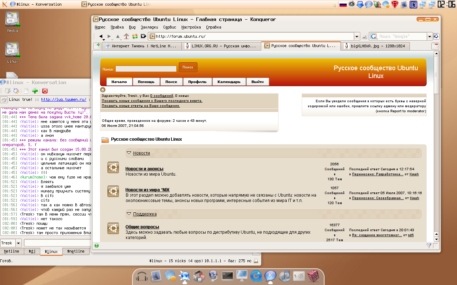457x285 pixels.
Task: Expand the URL history dropdown
Action: coord(357,36)
